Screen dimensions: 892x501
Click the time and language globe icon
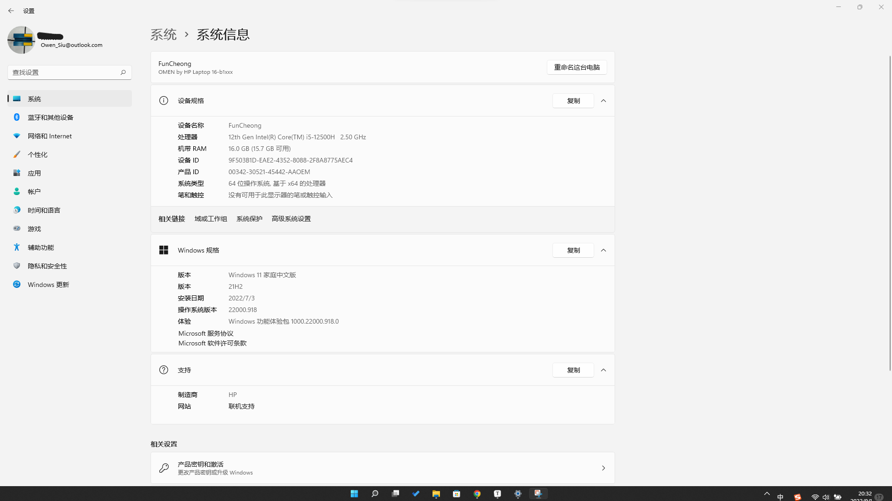point(17,210)
